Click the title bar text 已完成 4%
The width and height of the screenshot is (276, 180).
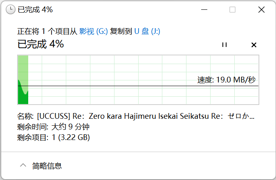(x=35, y=9)
